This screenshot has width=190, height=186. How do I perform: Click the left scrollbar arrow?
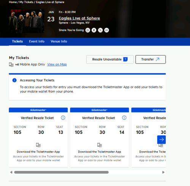tap(11, 172)
